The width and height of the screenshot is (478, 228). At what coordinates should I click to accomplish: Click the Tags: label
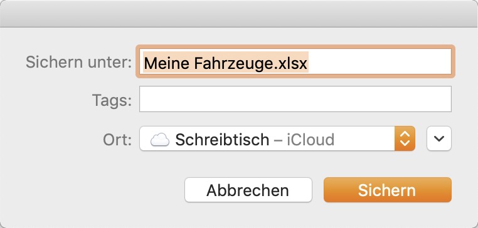click(x=112, y=100)
